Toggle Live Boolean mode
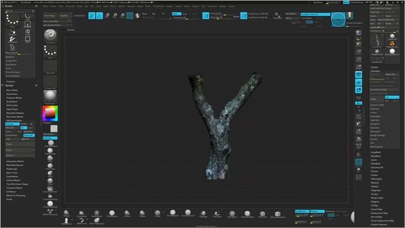The height and width of the screenshot is (228, 405). click(x=79, y=15)
